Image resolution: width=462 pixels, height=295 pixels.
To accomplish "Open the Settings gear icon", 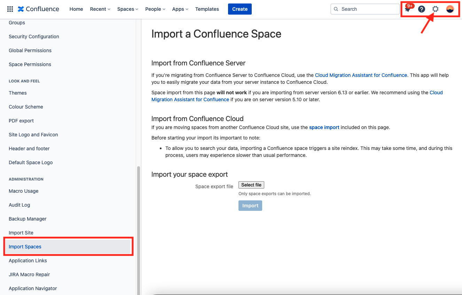I will [436, 9].
